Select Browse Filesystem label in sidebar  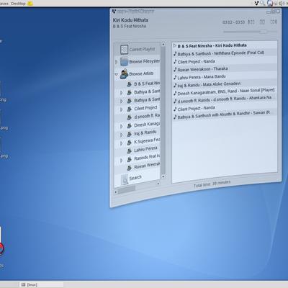tap(144, 61)
